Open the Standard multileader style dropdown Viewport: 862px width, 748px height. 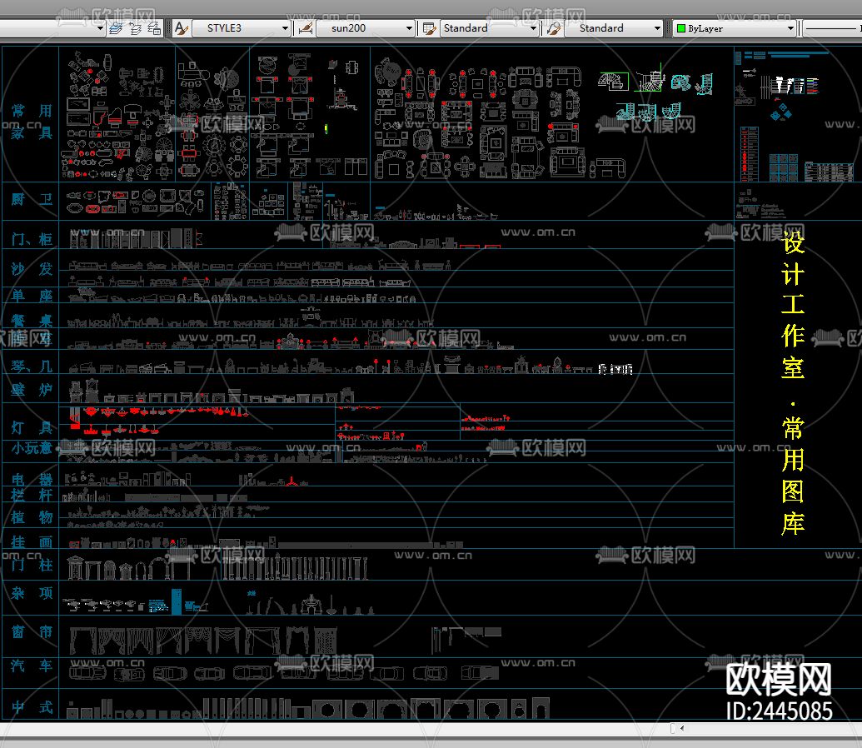[x=613, y=28]
